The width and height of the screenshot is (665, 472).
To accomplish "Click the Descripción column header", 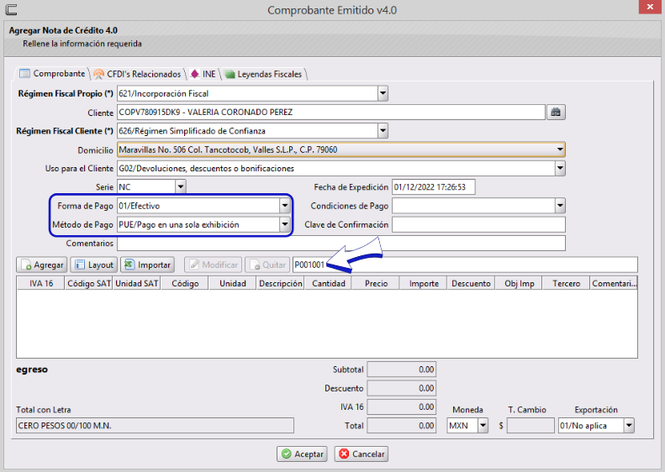I will pos(280,284).
